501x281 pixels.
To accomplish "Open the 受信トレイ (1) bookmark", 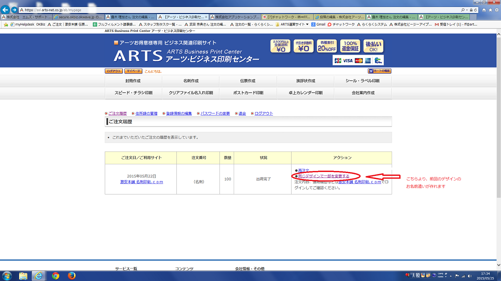I will [x=456, y=24].
